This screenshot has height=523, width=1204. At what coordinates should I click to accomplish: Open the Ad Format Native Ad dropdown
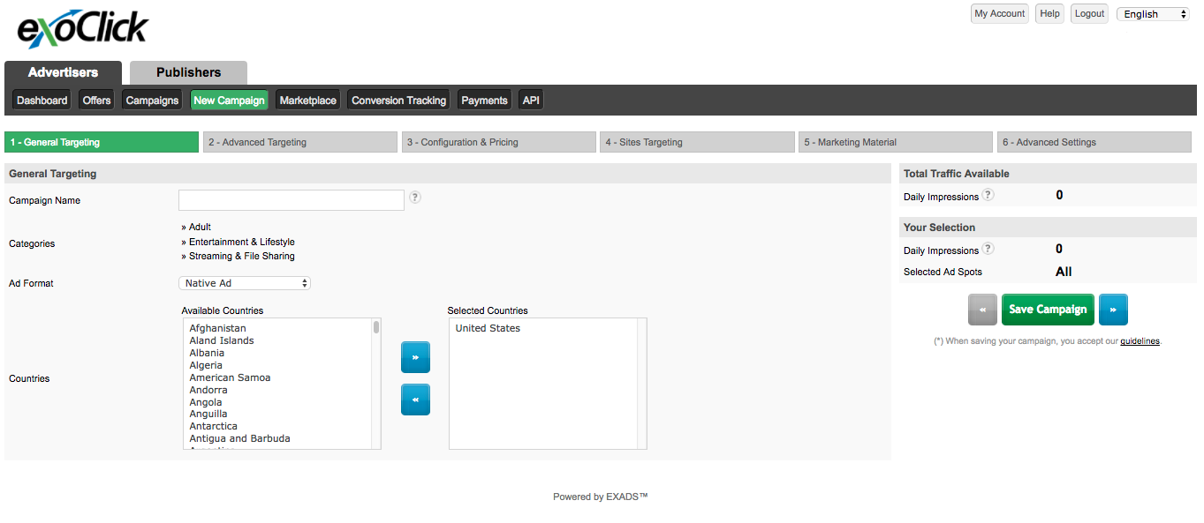click(245, 283)
